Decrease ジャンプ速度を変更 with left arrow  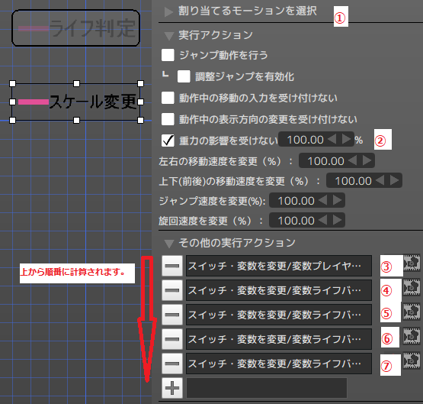coord(323,201)
